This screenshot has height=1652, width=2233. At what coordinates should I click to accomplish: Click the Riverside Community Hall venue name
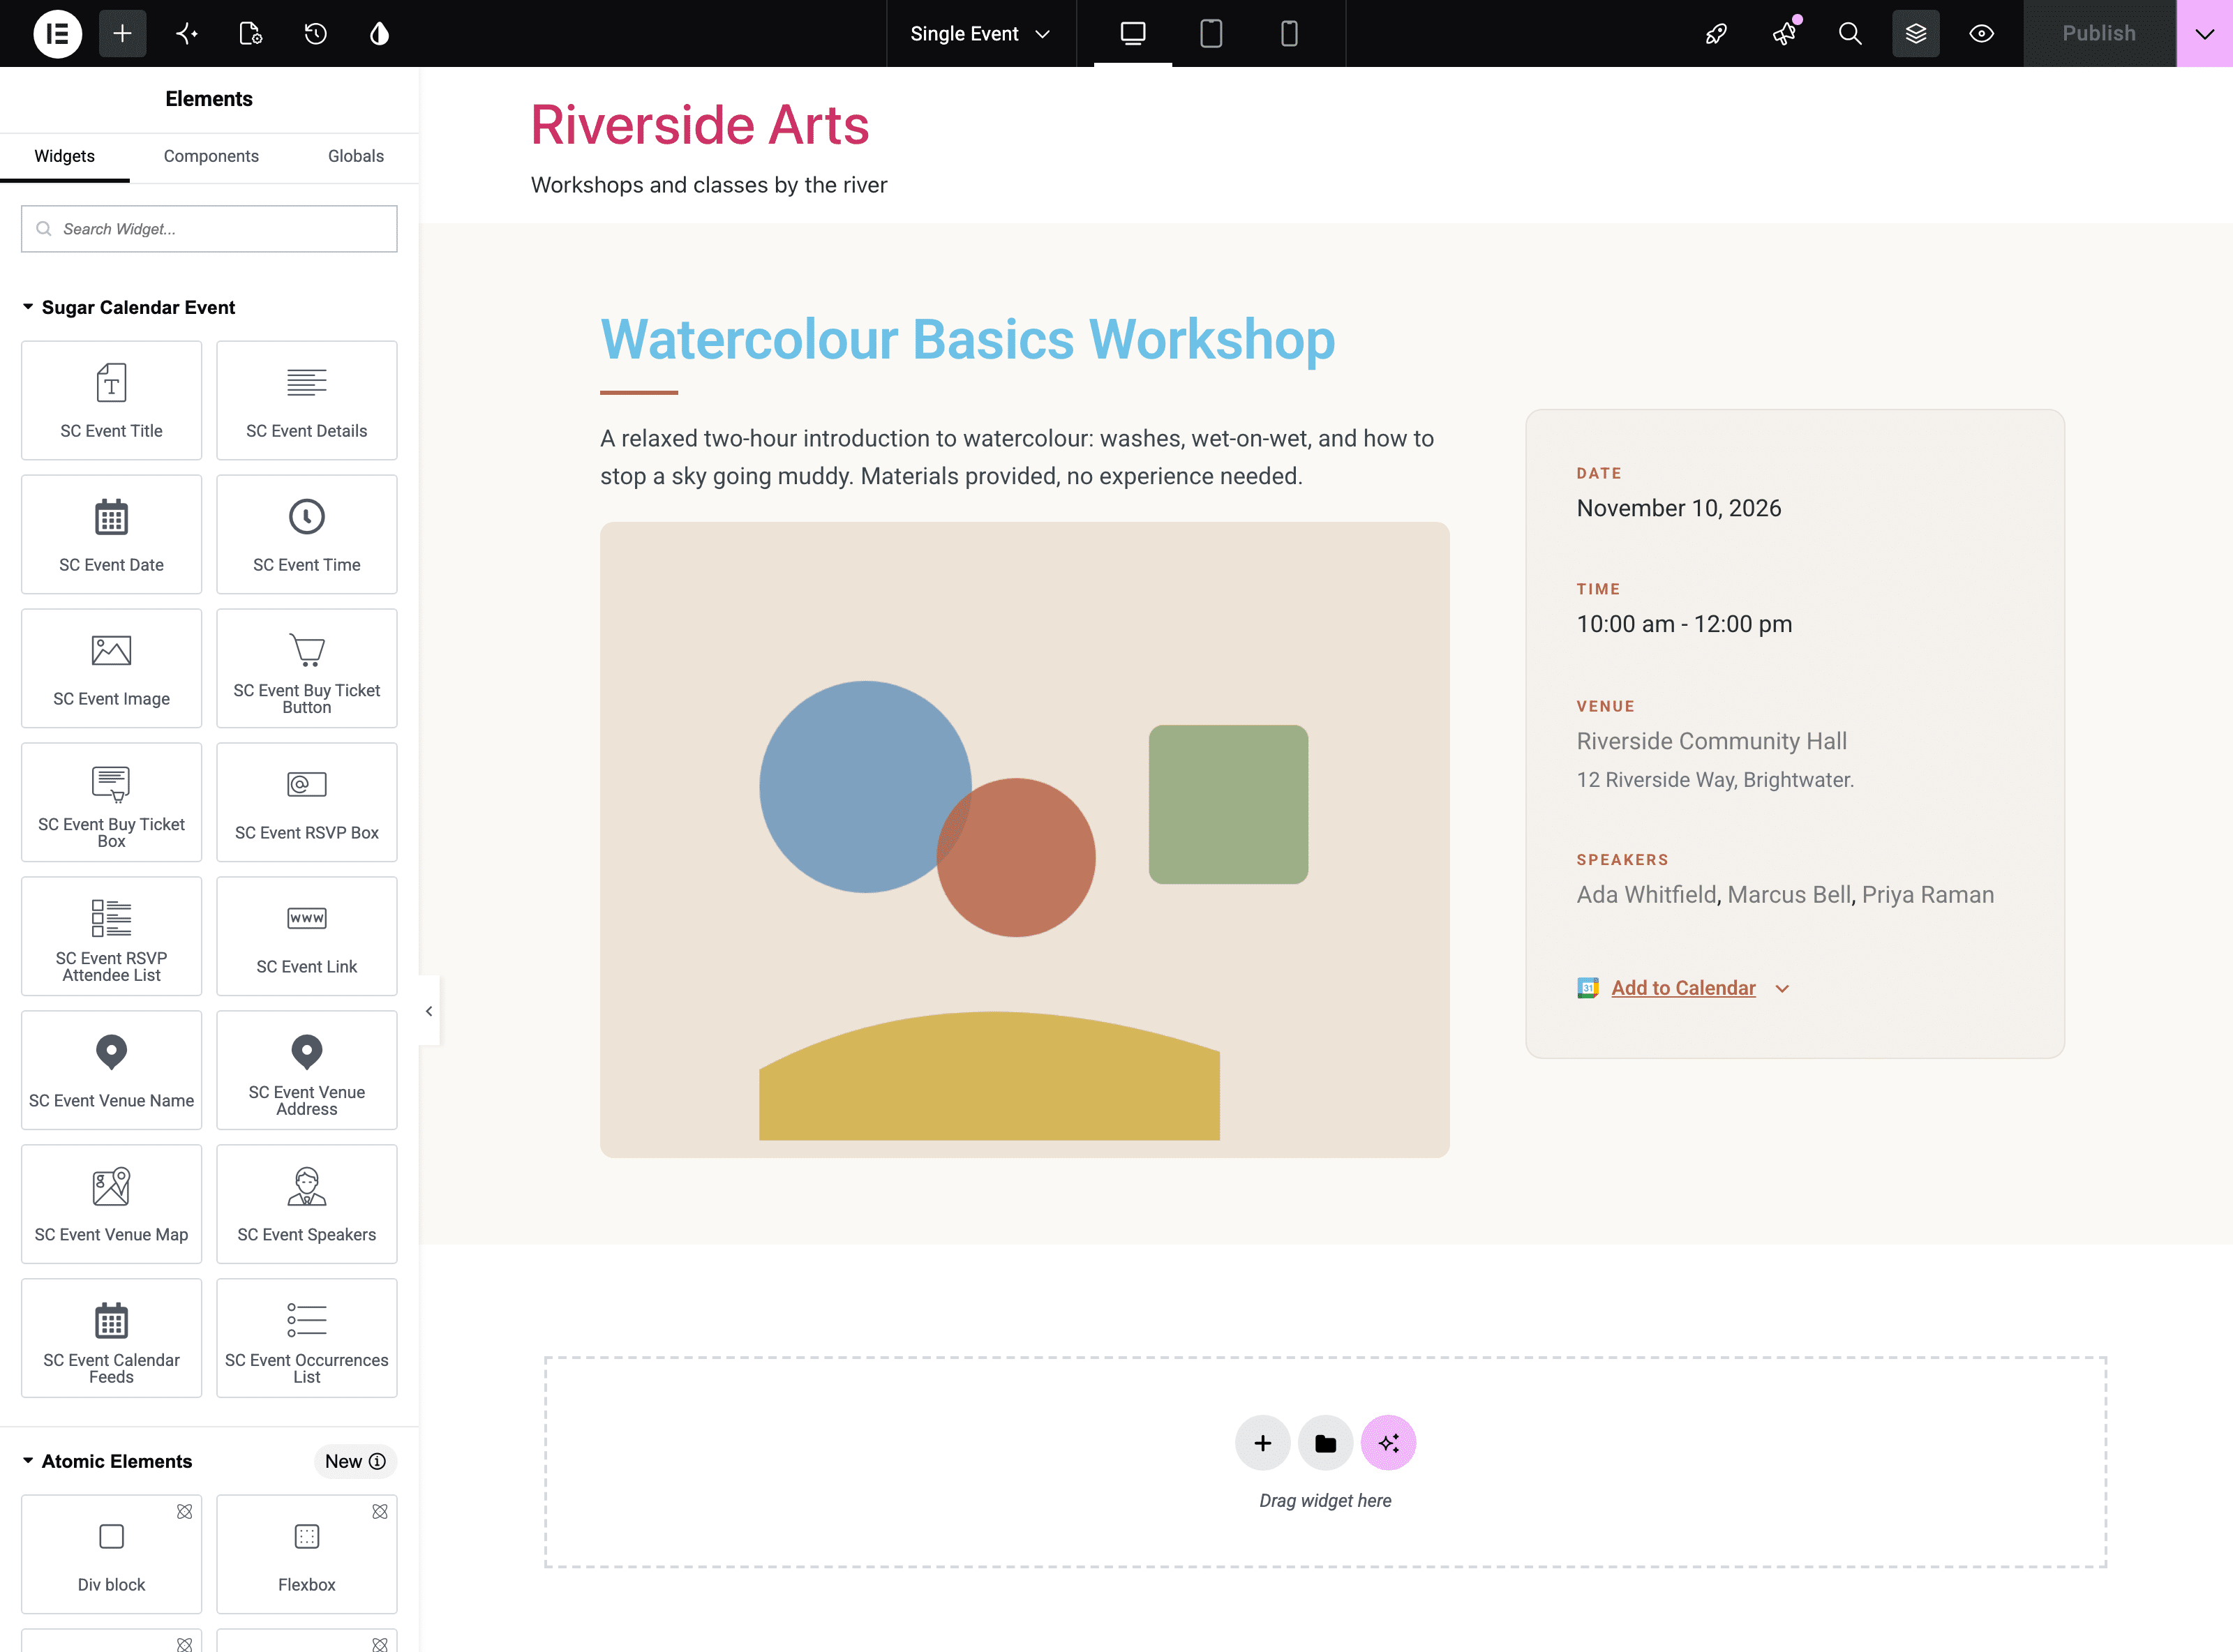[1712, 741]
